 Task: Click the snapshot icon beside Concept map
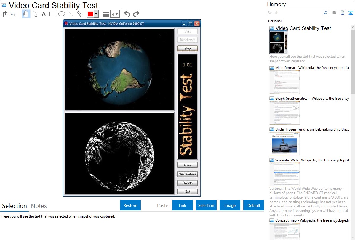coord(272,220)
